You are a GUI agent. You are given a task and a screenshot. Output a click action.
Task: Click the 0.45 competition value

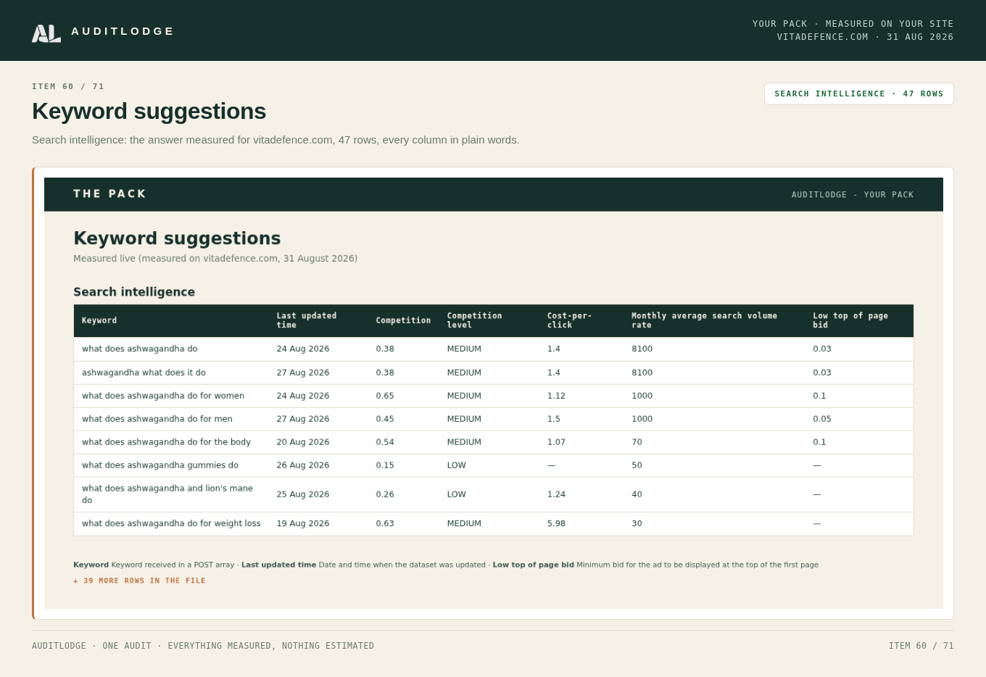[385, 419]
